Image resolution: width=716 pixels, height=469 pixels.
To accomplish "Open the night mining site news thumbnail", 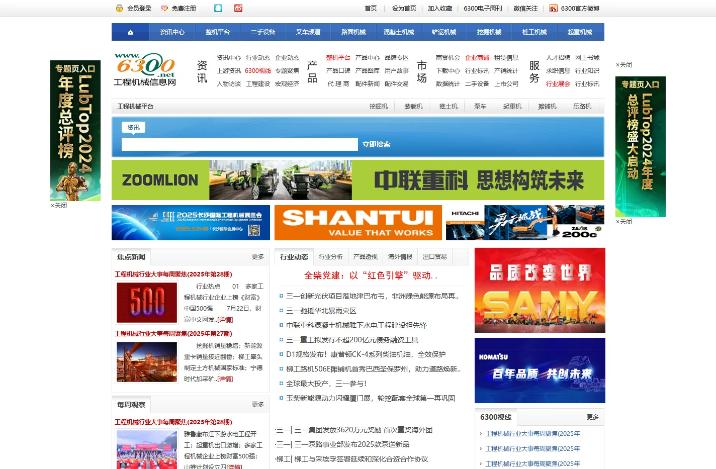I will pos(147,362).
